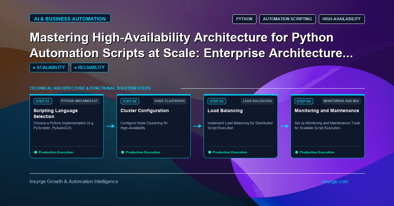Image resolution: width=394 pixels, height=206 pixels.
Task: Click Production Execution status in step 01
Action: tap(54, 152)
